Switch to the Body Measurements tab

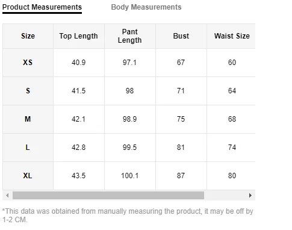pyautogui.click(x=146, y=7)
